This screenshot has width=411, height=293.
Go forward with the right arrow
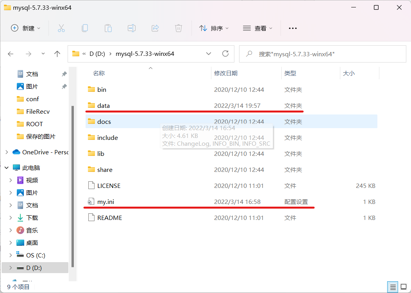(x=28, y=54)
